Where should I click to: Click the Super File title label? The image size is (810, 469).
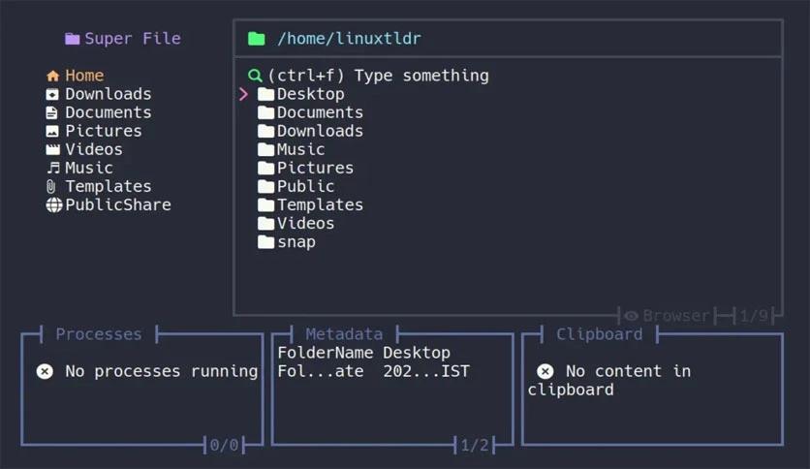[132, 39]
